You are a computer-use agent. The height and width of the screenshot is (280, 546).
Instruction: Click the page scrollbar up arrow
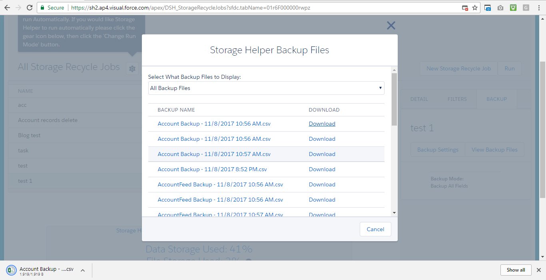point(542,18)
